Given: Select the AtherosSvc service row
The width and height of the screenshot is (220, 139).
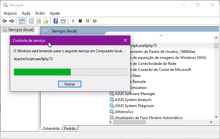Looking at the screenshot, I should tap(124, 112).
